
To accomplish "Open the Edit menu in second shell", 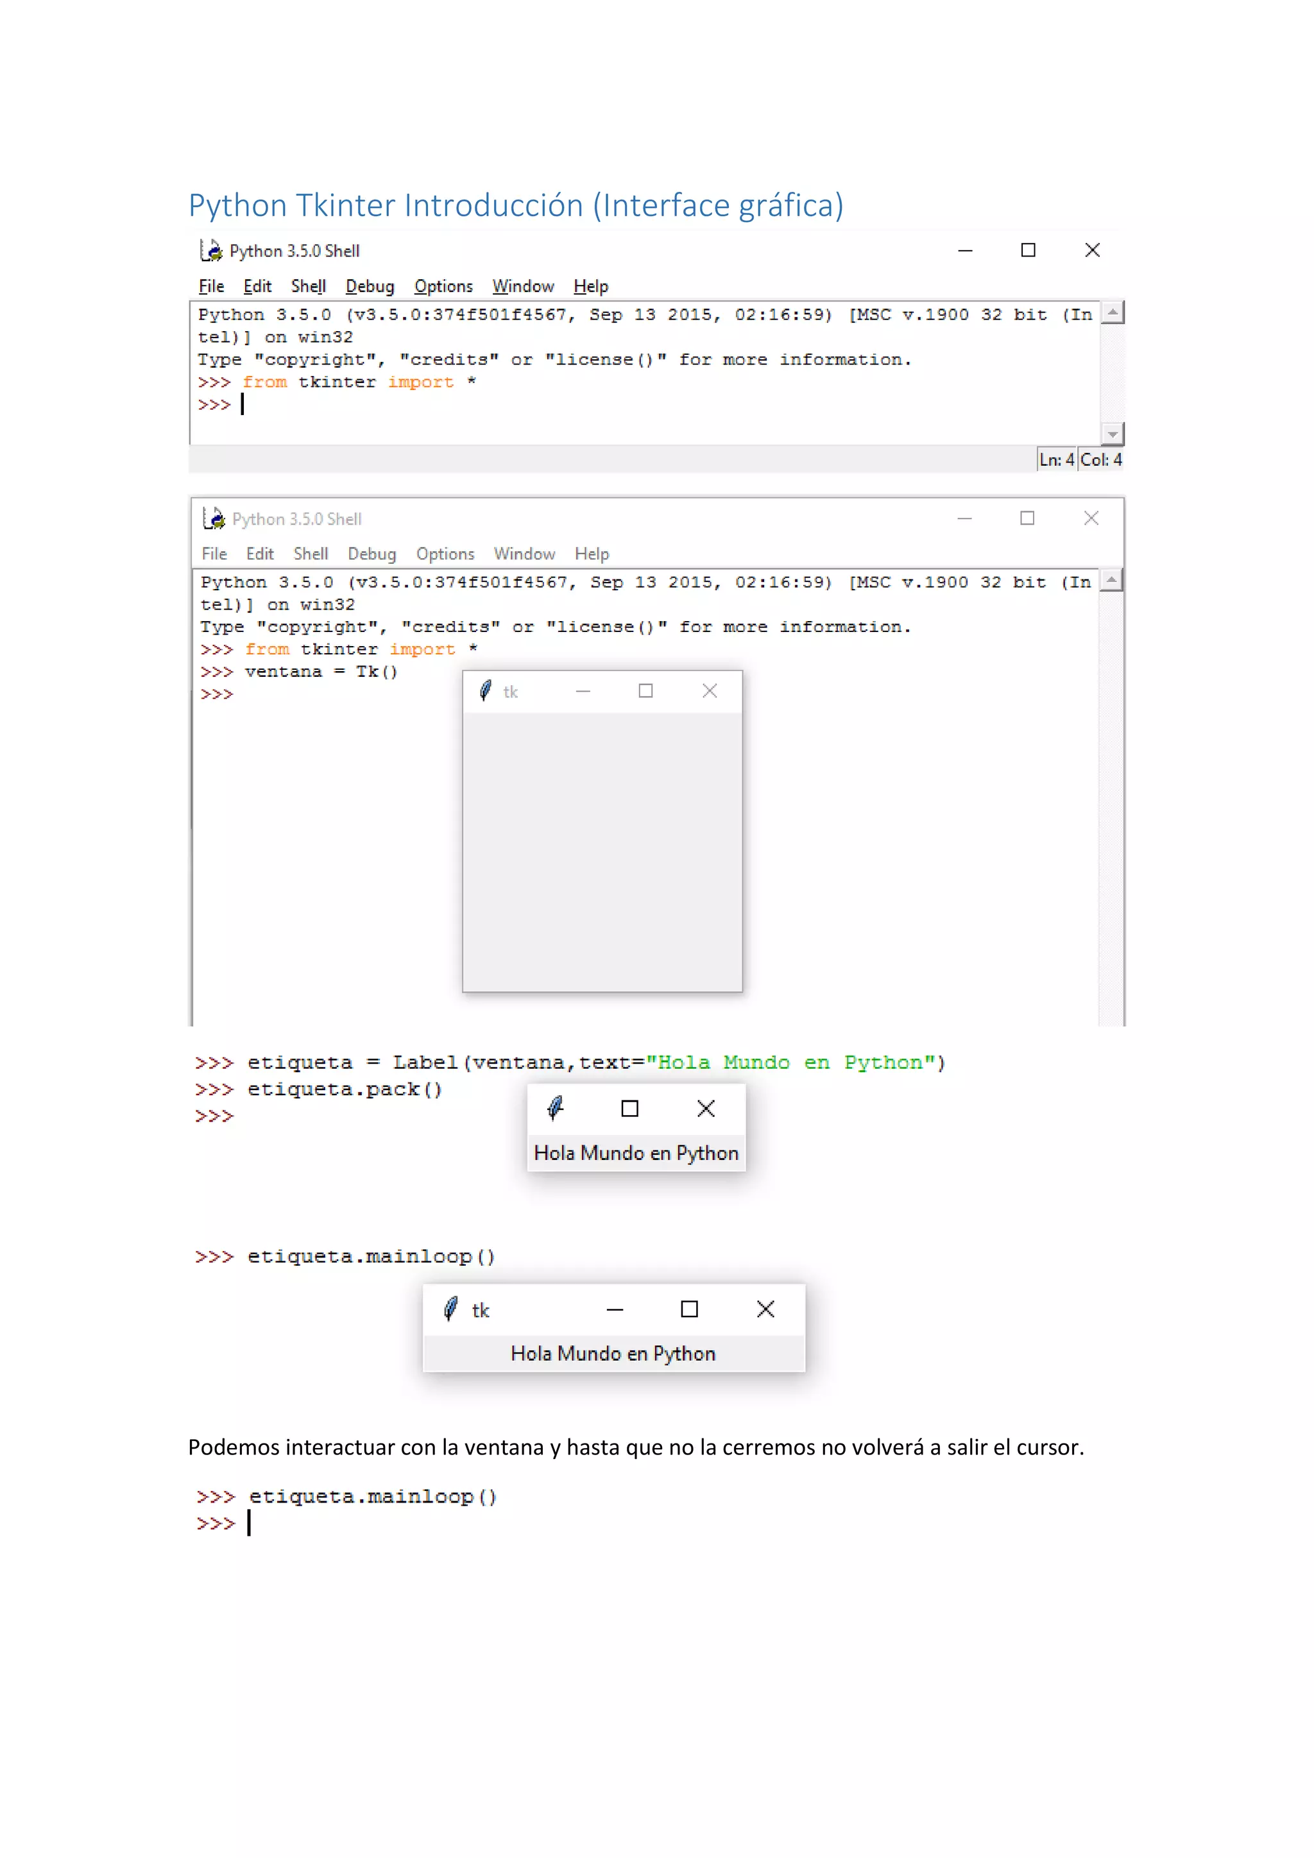I will tap(260, 554).
